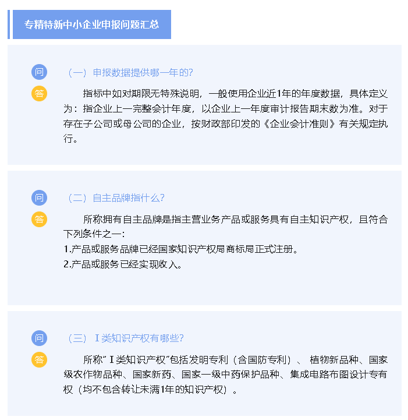Select list item 2 产品或服务已经实现收入
The height and width of the screenshot is (420, 408).
point(123,264)
